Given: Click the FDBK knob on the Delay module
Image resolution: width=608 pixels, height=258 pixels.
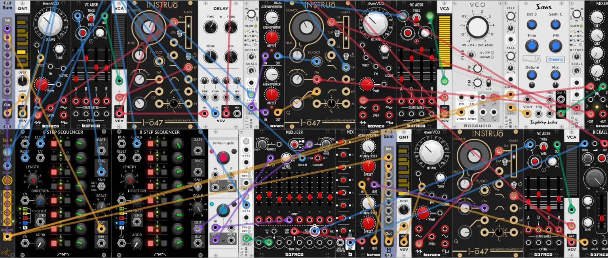Looking at the screenshot, I should click(x=231, y=28).
